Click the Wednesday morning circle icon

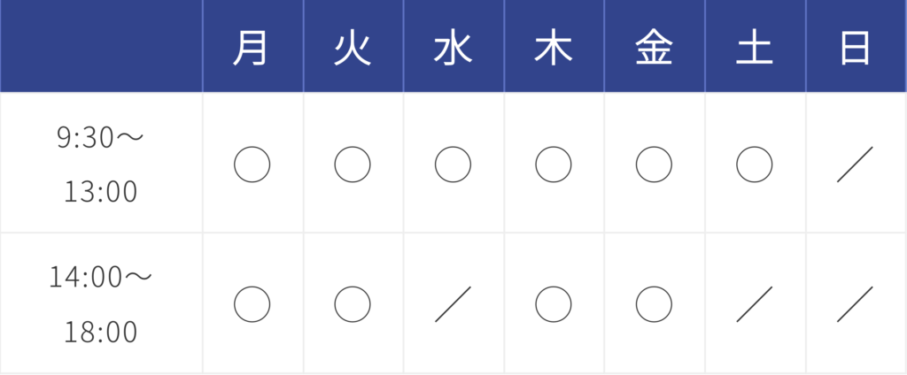[453, 165]
